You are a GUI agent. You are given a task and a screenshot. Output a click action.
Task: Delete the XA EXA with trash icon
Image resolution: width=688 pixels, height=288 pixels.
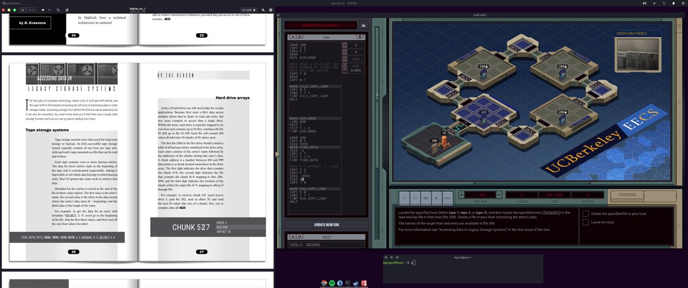359,37
